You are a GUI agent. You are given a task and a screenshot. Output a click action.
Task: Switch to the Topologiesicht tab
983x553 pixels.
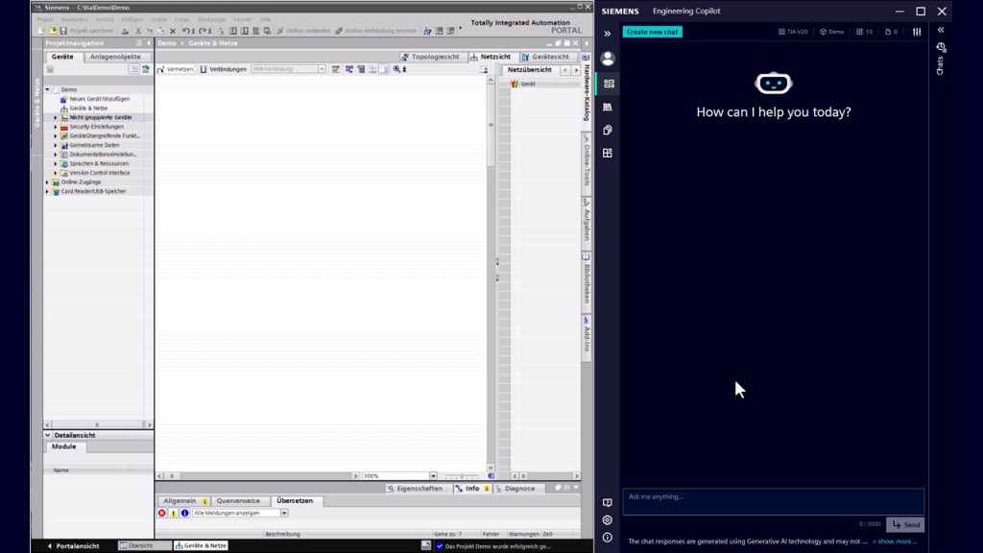click(x=430, y=57)
